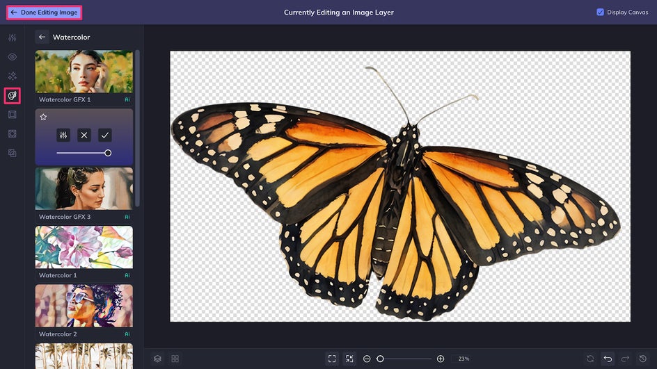The image size is (657, 369).
Task: Open the overlay layers sidebar tool
Action: (x=12, y=153)
